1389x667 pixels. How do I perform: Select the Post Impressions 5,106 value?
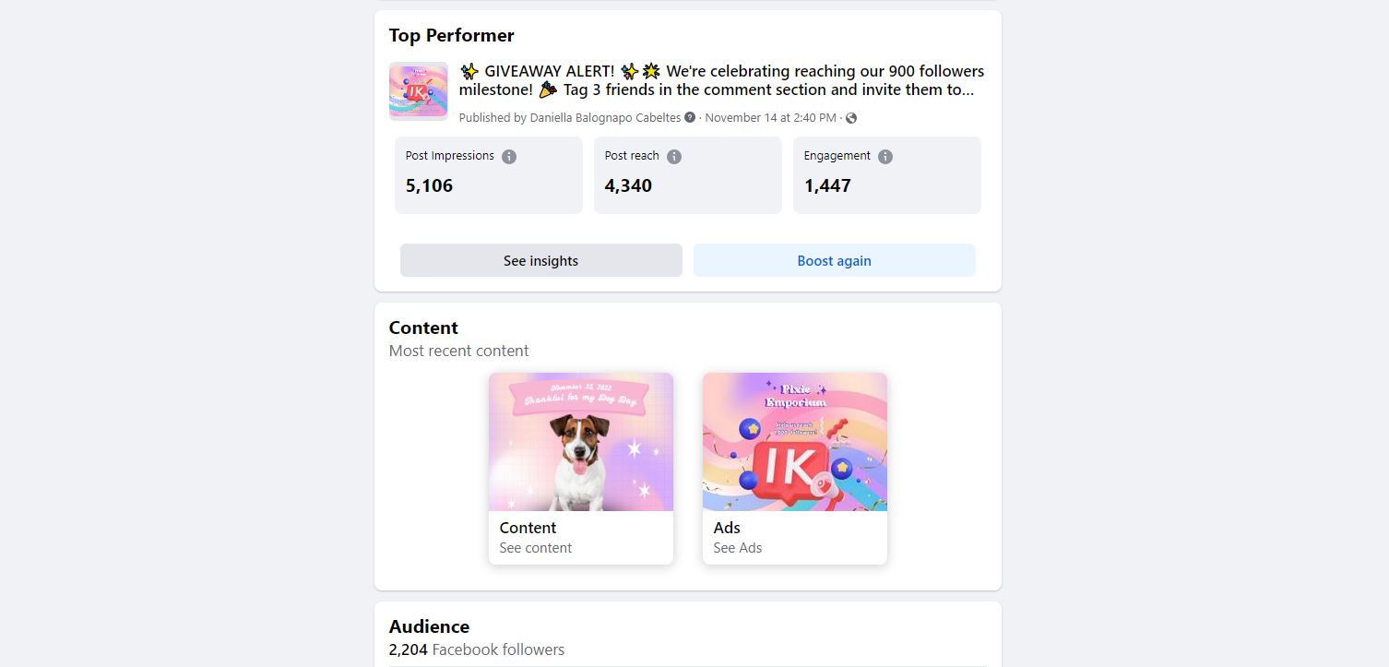[x=430, y=185]
